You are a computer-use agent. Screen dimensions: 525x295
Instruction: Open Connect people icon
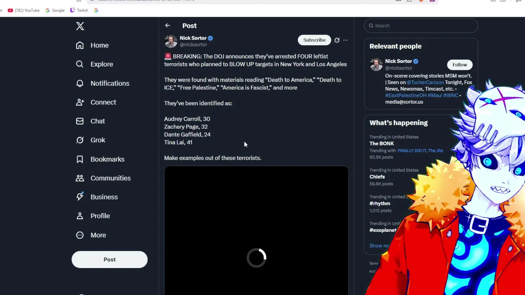[x=80, y=102]
